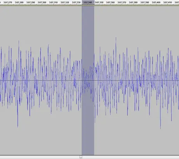Click inside the dark selected waveform region

click(88, 80)
